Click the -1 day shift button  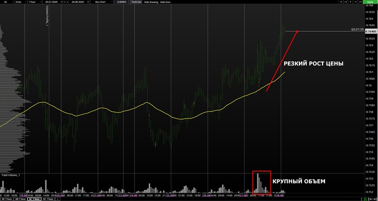[355, 2]
